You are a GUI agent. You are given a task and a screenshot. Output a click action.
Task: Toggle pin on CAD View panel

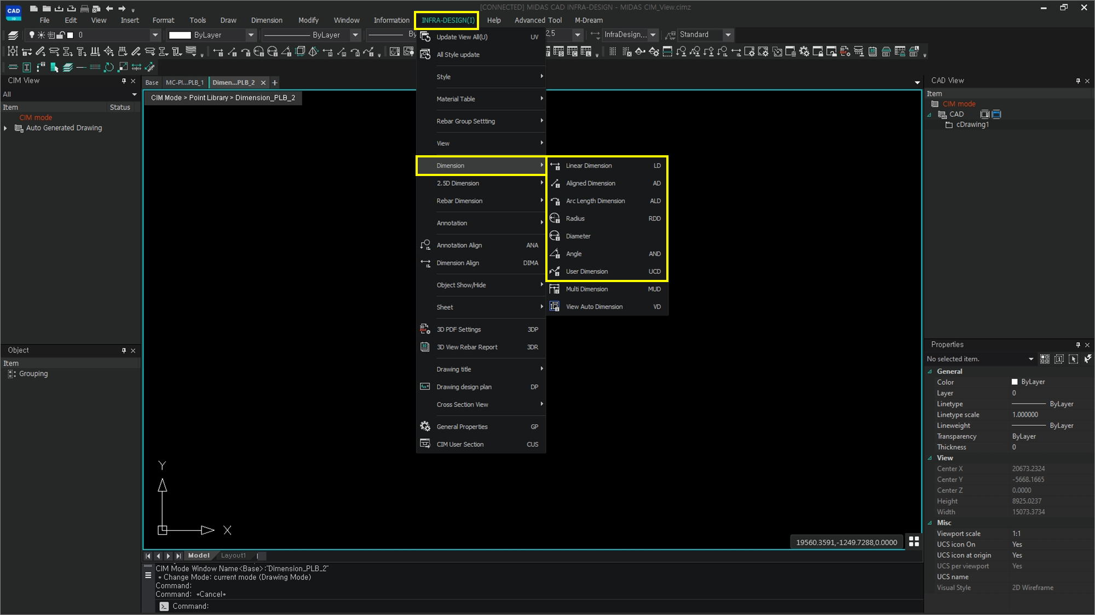pos(1078,81)
